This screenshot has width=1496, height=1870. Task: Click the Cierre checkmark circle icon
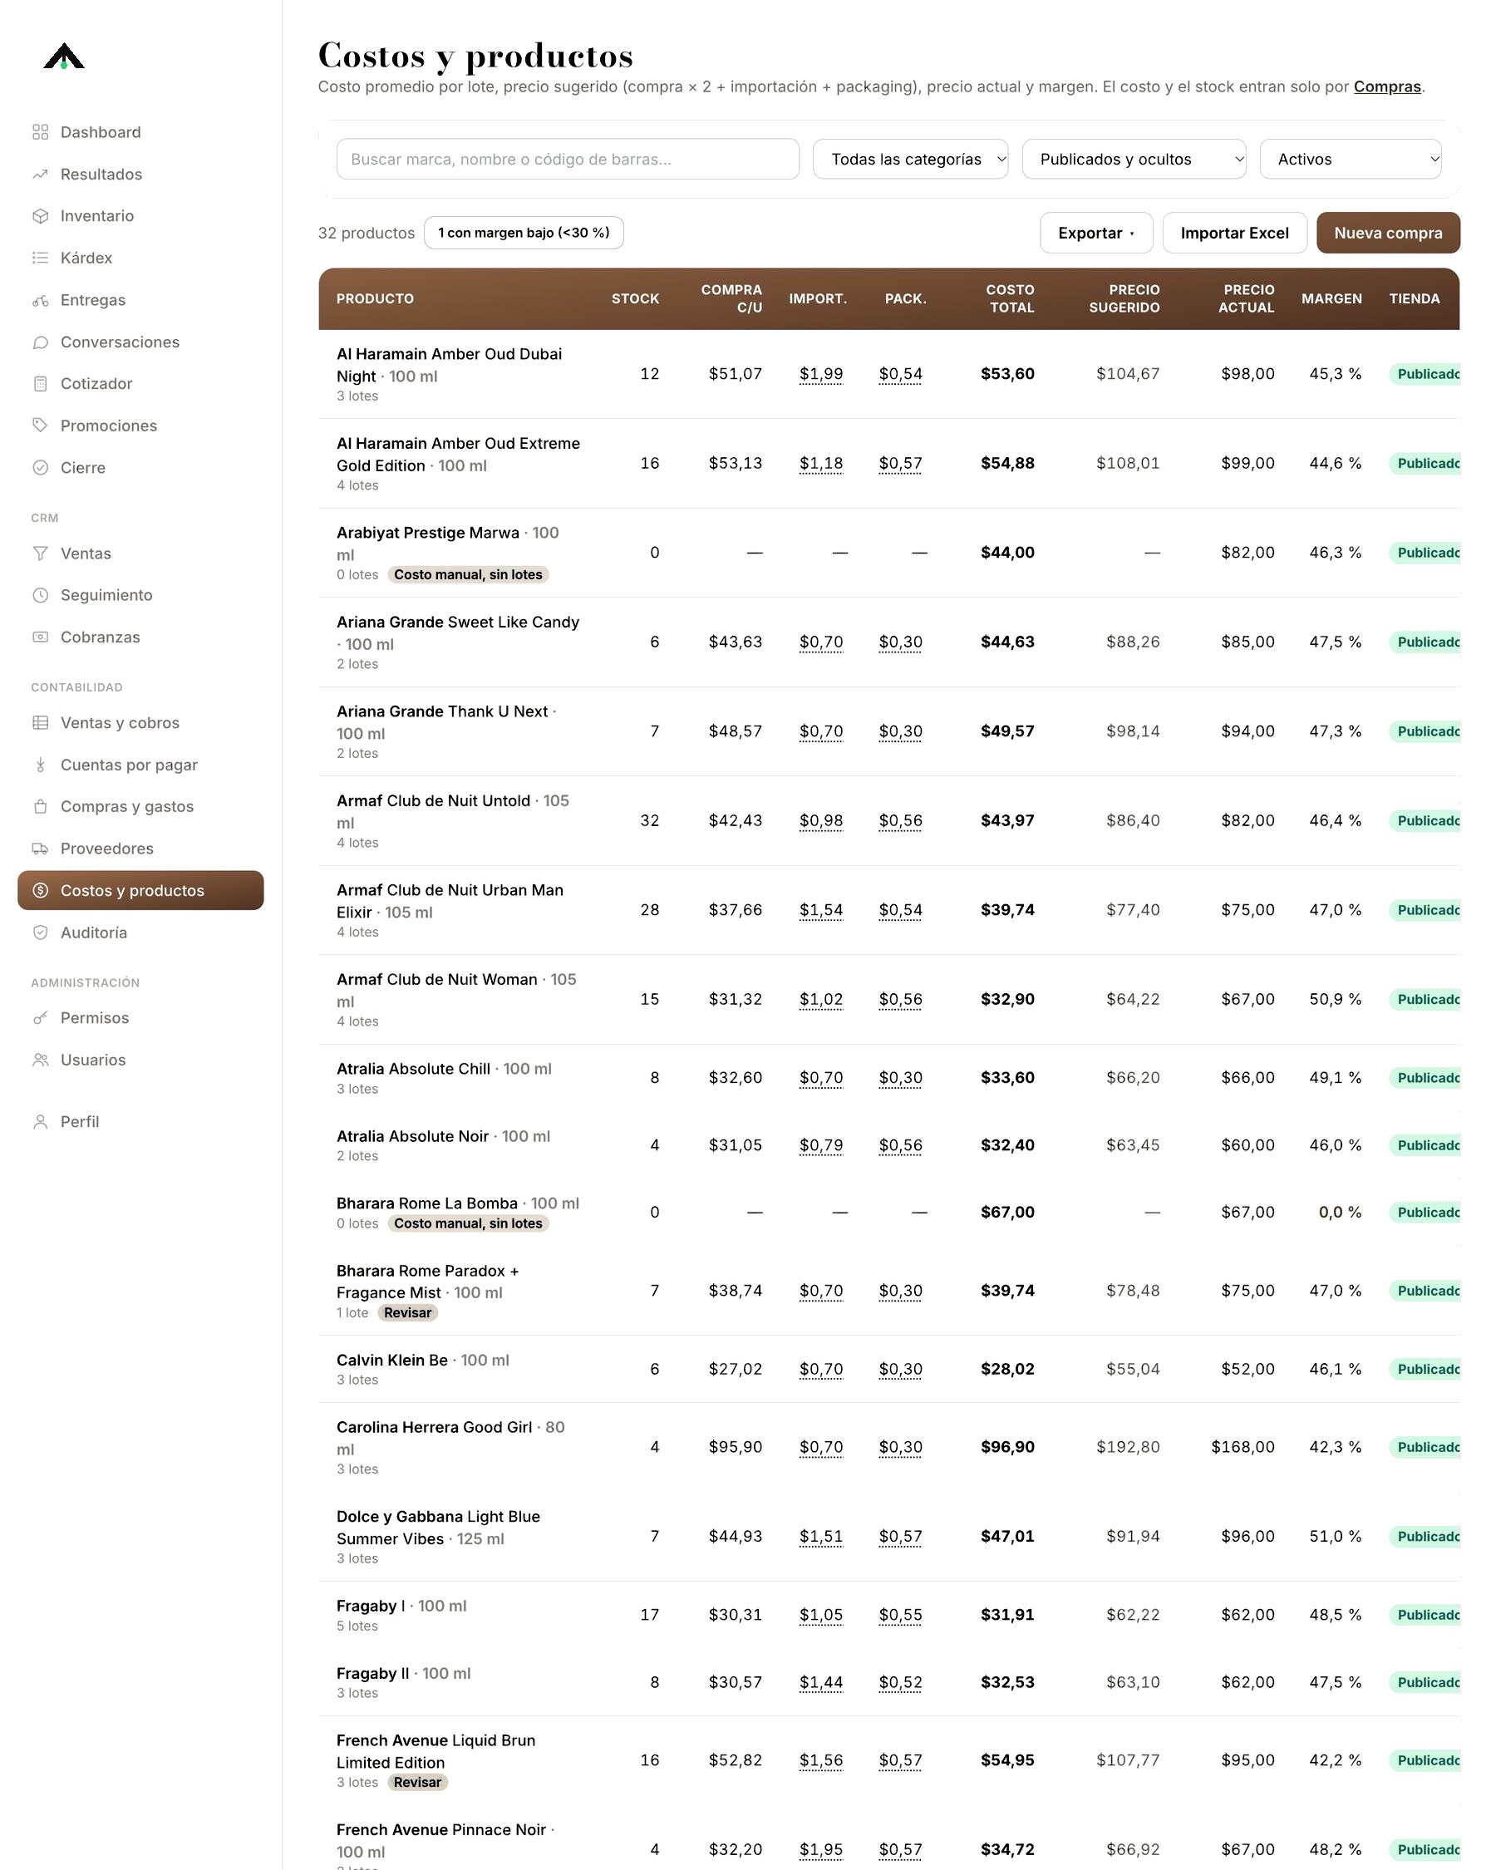(40, 467)
